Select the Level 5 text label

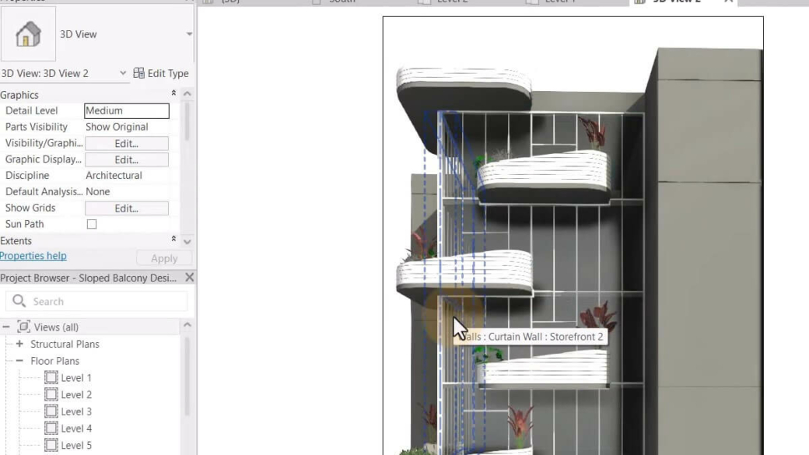point(76,445)
